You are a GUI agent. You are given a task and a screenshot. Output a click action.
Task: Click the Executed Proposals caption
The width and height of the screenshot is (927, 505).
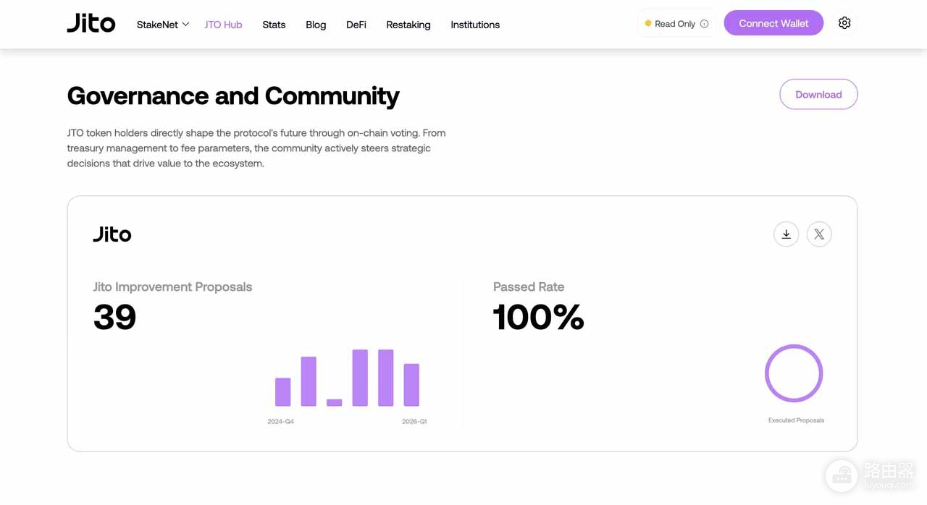point(796,420)
